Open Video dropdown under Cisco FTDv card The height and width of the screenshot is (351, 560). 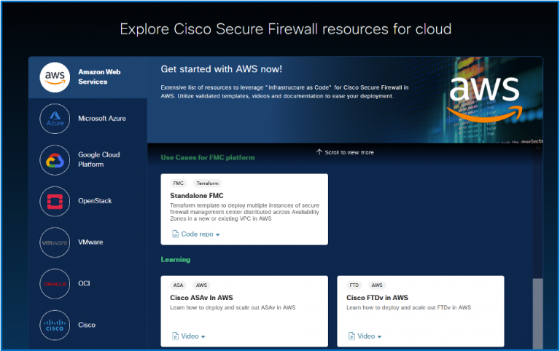[x=379, y=336]
